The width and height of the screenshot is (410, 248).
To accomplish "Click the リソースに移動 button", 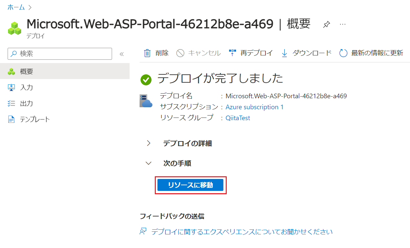I will tap(191, 185).
